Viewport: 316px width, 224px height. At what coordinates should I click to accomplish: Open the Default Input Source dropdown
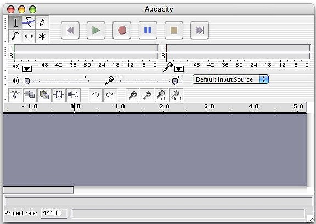[x=230, y=79]
